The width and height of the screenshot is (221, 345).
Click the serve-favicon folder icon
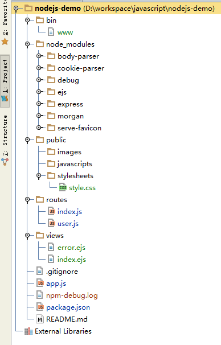click(x=51, y=128)
